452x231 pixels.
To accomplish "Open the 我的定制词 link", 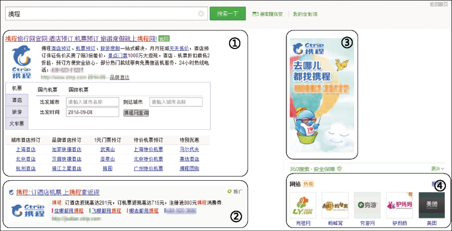I will 305,14.
